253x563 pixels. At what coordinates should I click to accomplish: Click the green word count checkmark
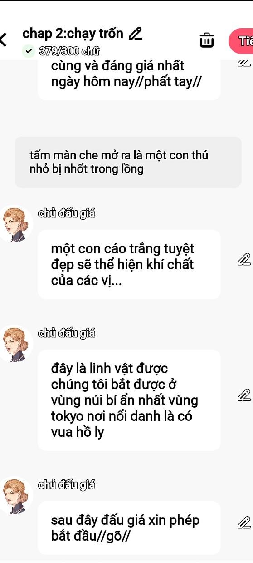click(29, 51)
